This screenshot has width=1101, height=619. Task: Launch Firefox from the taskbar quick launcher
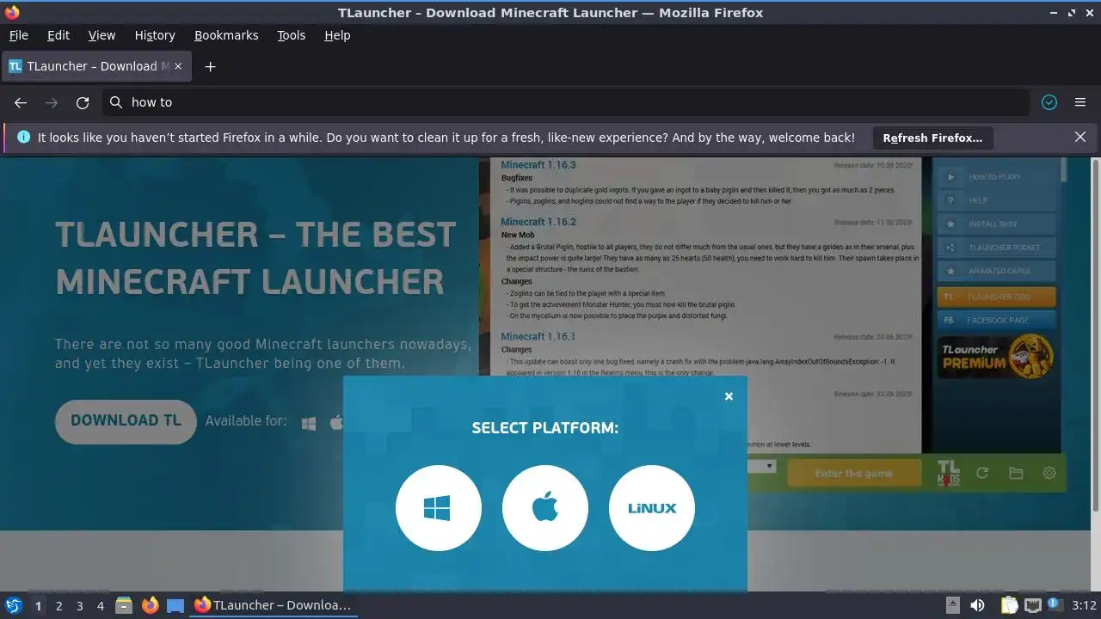pos(151,605)
